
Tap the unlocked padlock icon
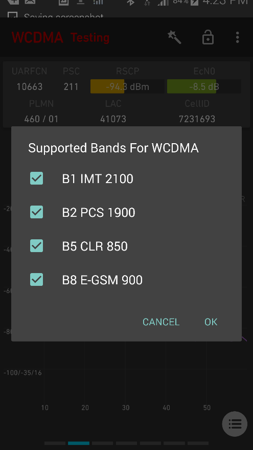tap(208, 37)
